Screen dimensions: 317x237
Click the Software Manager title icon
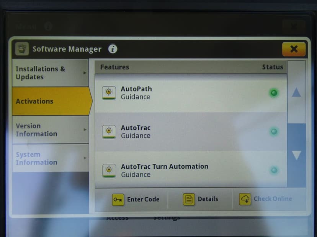(22, 49)
